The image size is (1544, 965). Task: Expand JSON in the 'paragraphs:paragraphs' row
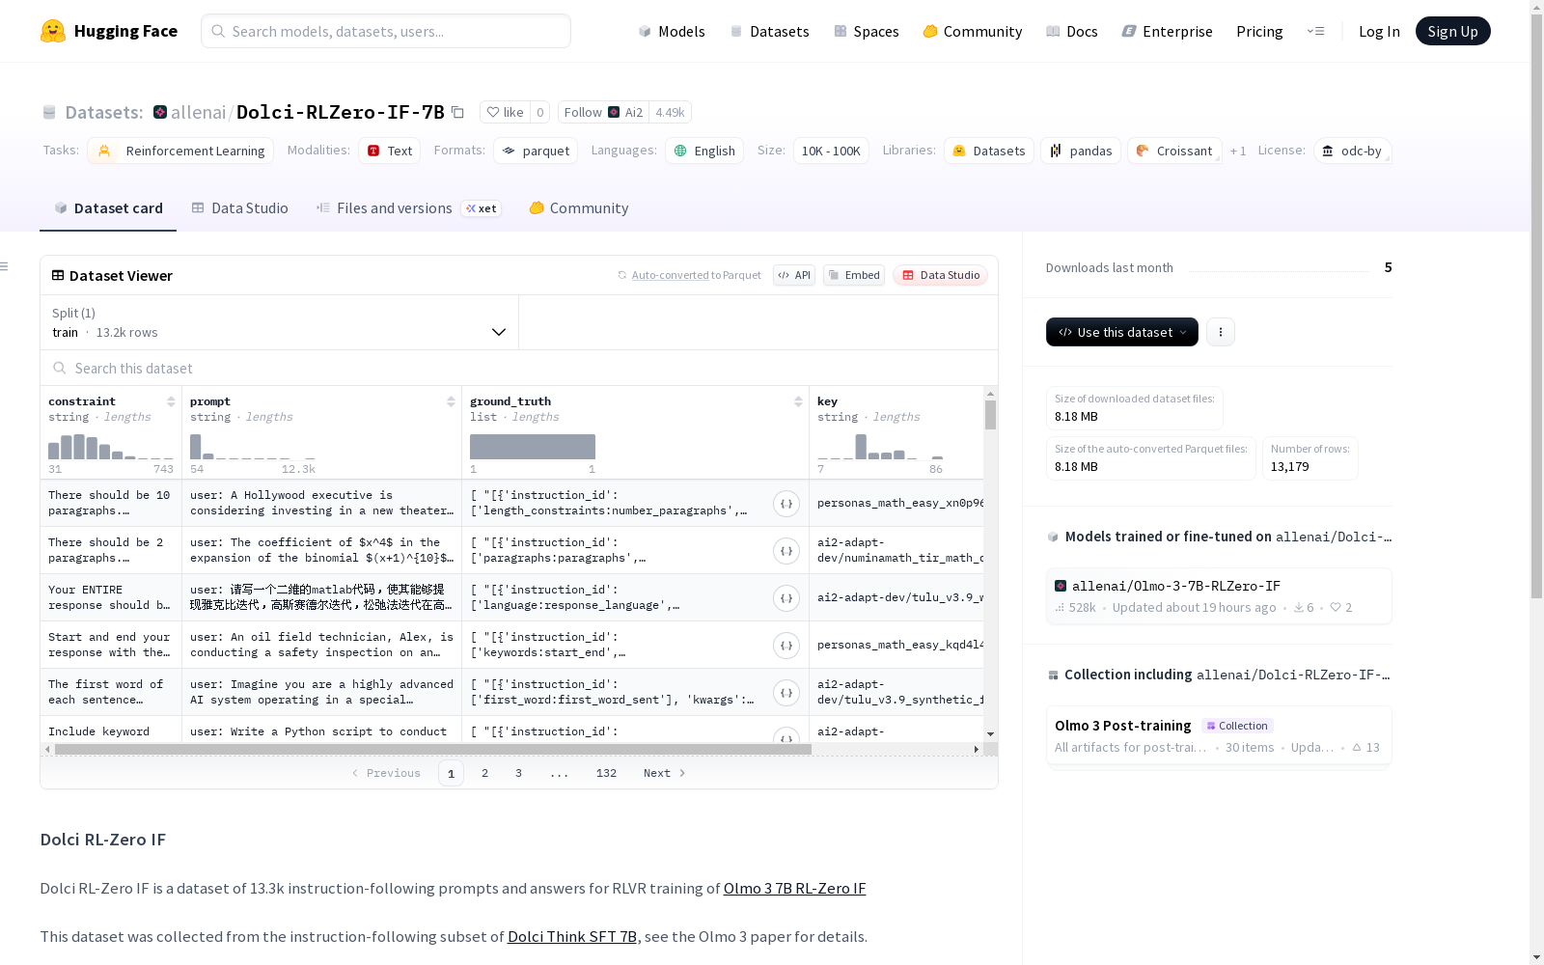pyautogui.click(x=786, y=551)
